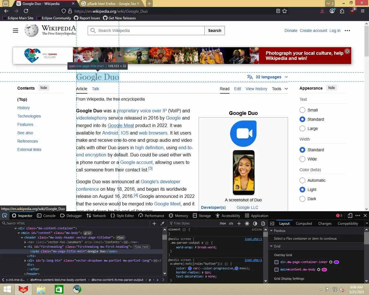Open the site shield tracking protection icon

point(64,11)
